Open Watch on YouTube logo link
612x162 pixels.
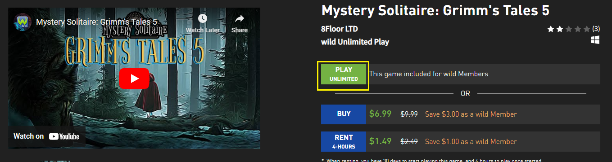pyautogui.click(x=46, y=136)
